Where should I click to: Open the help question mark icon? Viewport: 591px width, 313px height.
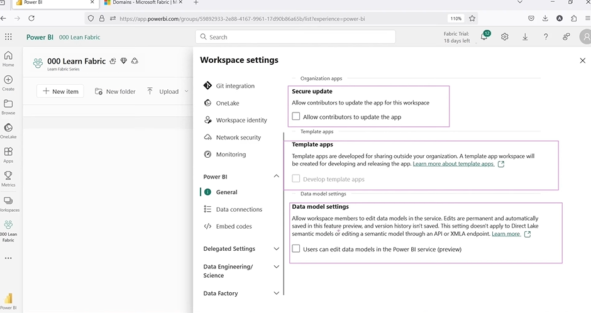546,36
